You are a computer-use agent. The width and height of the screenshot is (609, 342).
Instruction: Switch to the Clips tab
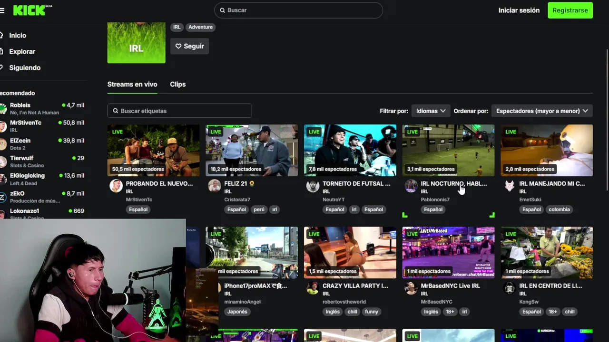[178, 84]
